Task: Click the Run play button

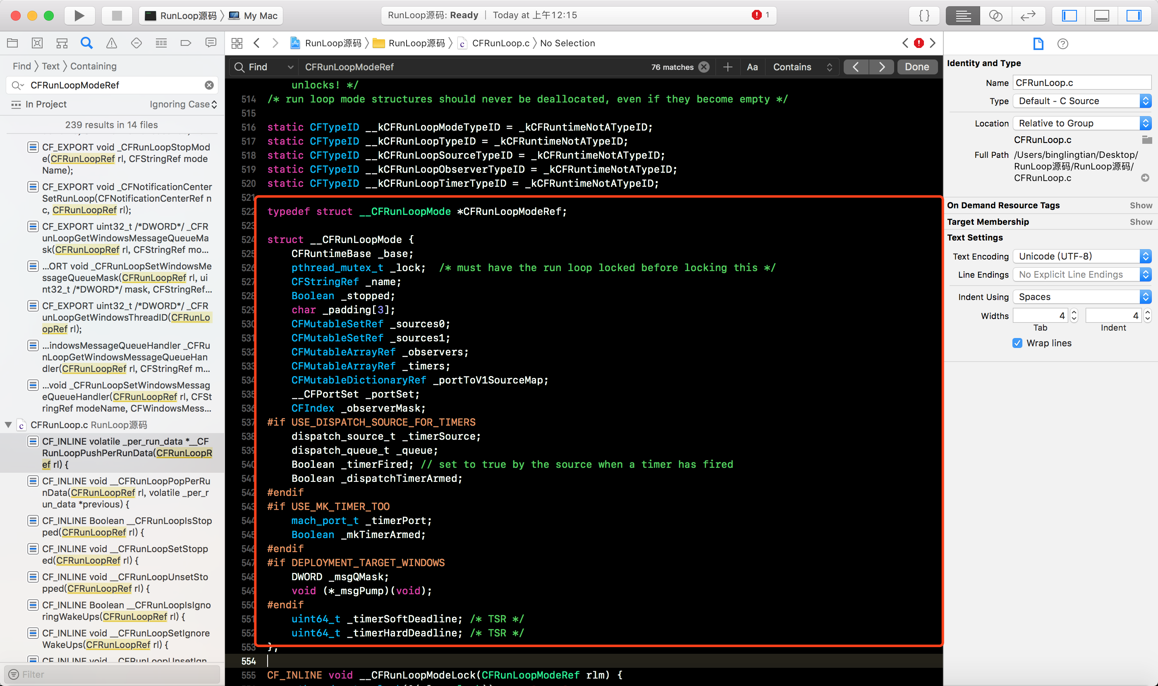Action: click(79, 15)
